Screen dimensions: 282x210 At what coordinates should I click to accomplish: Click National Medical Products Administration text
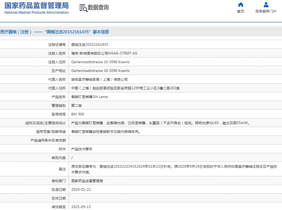click(x=36, y=12)
